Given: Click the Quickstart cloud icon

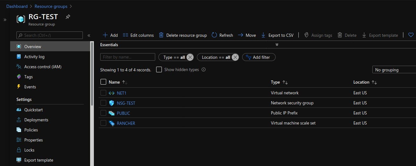Looking at the screenshot, I should pyautogui.click(x=19, y=110).
